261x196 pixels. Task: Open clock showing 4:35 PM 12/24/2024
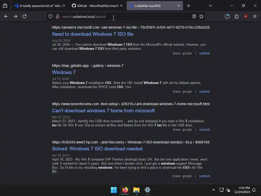click(242, 190)
